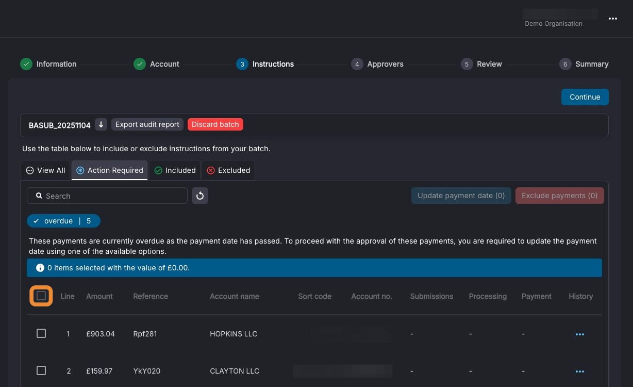Open history dots for HOPKINS LLC row
This screenshot has width=633, height=387.
(580, 334)
